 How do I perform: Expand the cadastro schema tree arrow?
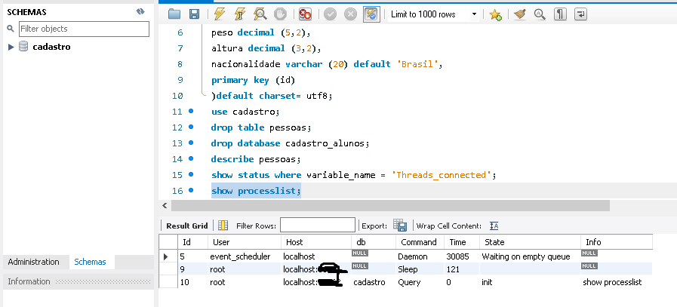11,47
